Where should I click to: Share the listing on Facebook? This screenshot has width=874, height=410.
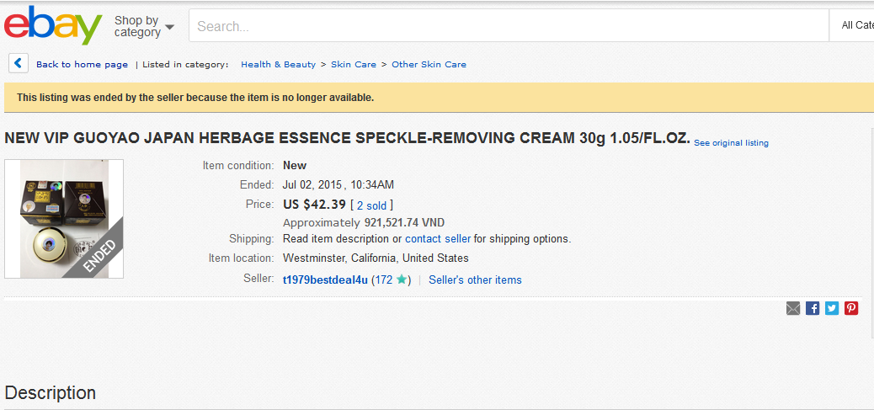[813, 308]
